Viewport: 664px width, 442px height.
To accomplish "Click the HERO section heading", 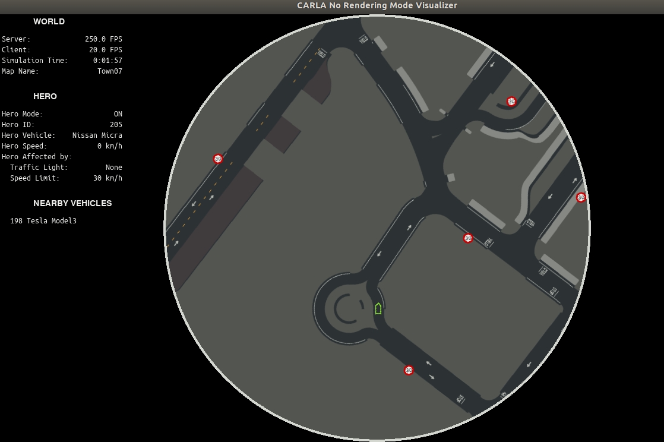I will 45,96.
